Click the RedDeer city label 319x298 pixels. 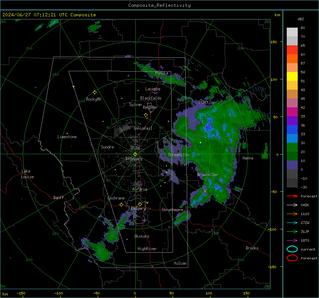[x=150, y=107]
